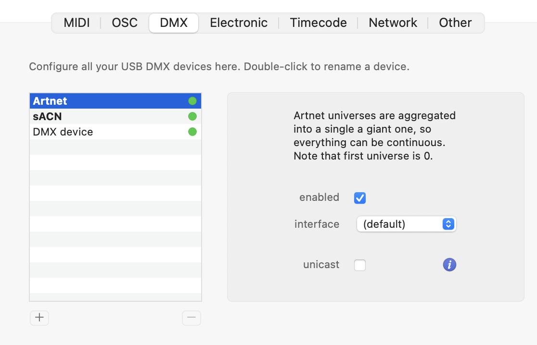Click the first empty row below DMX device
Screen dimensions: 537x345
115,147
